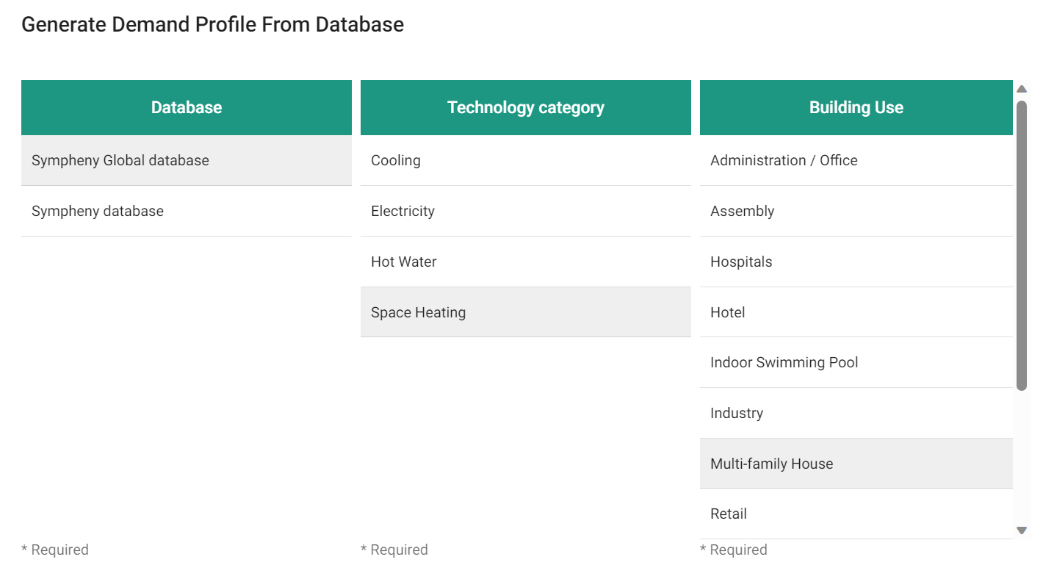Click the Technology category column header
The height and width of the screenshot is (576, 1043).
pos(525,107)
